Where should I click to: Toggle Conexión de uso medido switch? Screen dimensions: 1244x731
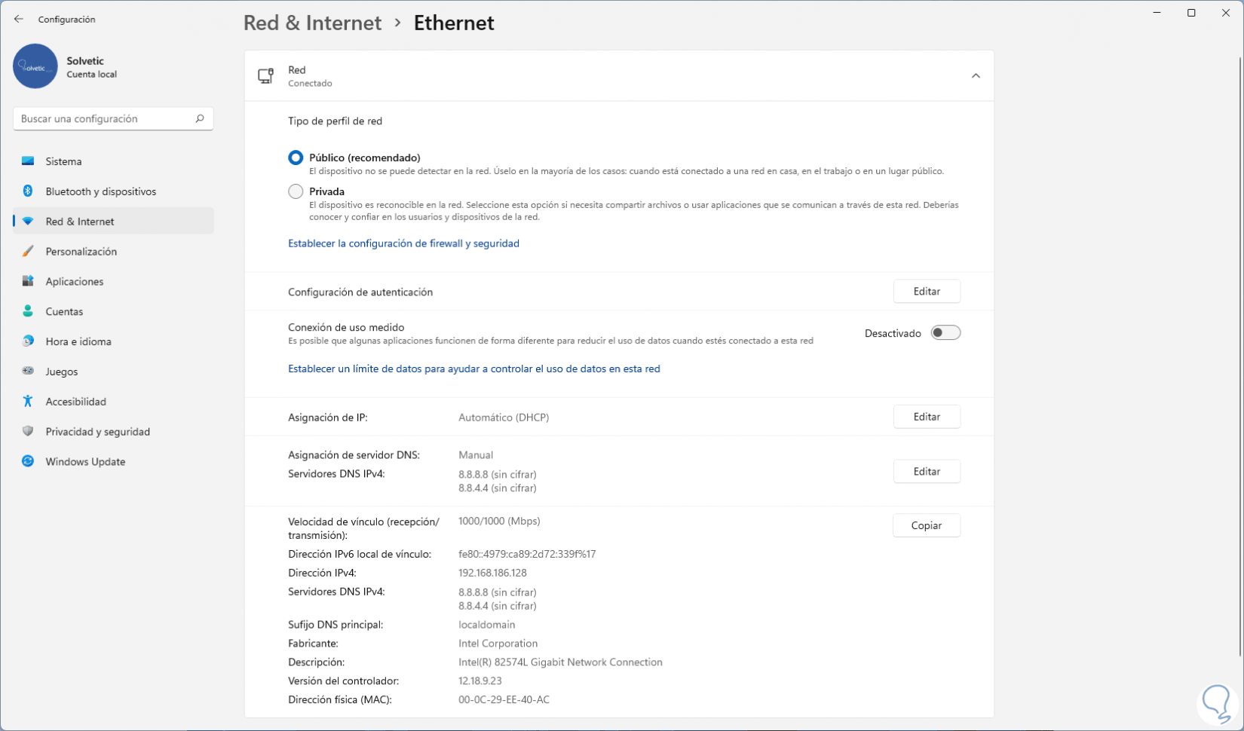click(945, 333)
